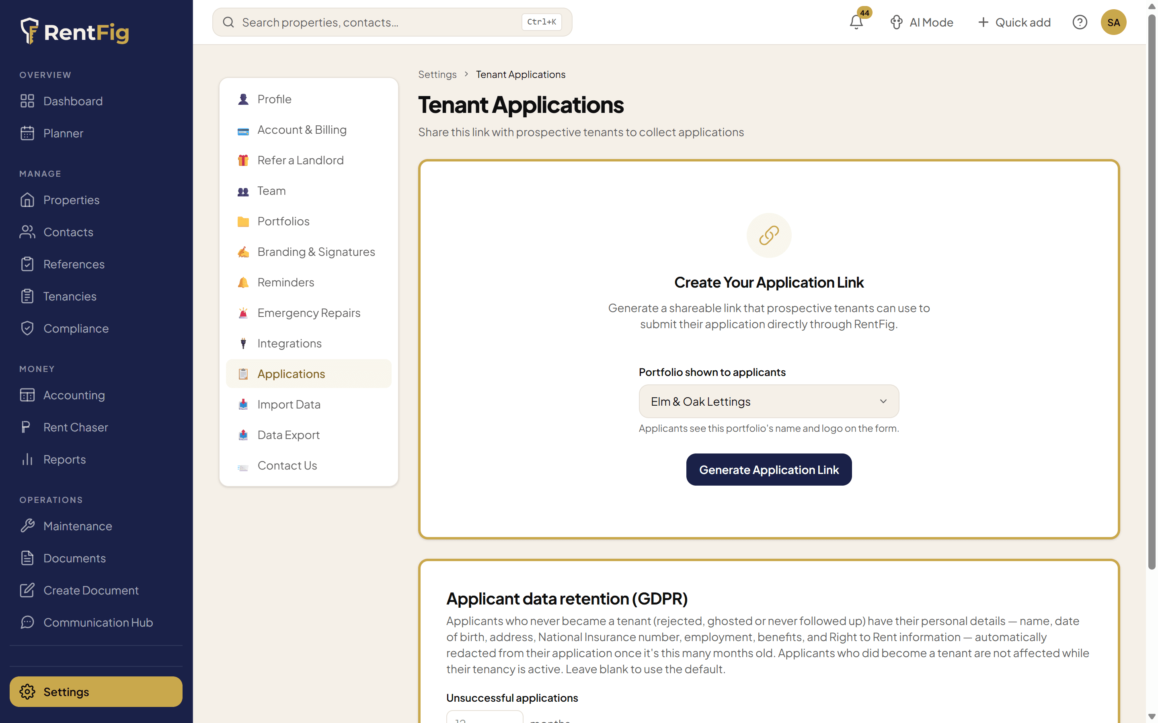Screen dimensions: 1158x723
Task: Select Applications settings item
Action: pos(309,374)
